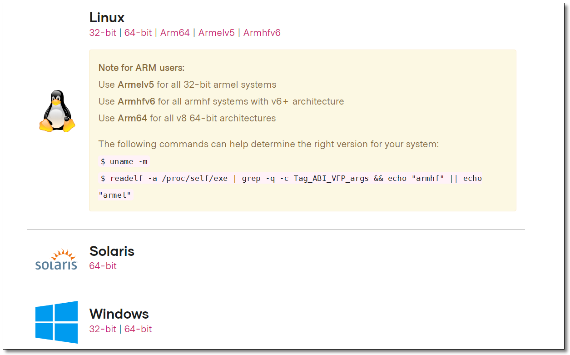Click the Linux section heading
Viewport: 570px width, 355px height.
[107, 18]
